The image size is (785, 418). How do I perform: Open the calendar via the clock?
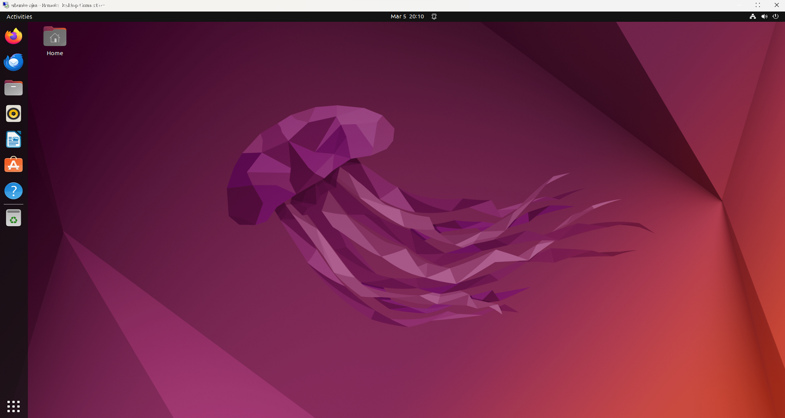pyautogui.click(x=407, y=16)
